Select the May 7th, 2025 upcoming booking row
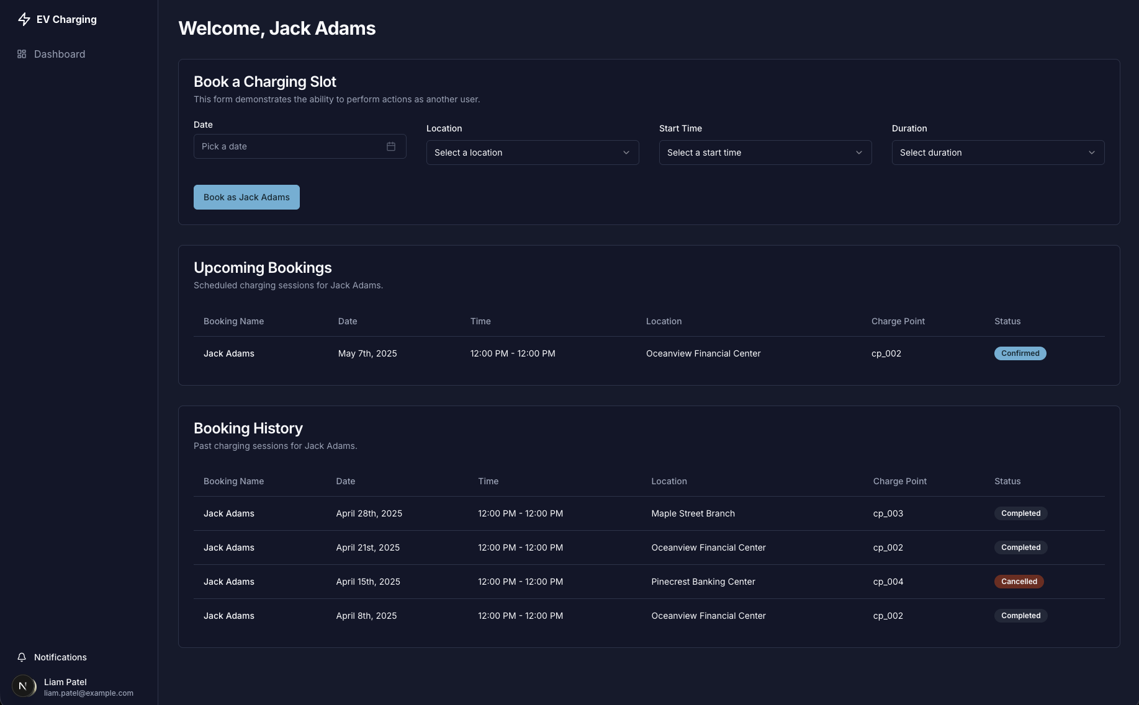The image size is (1139, 705). [649, 353]
